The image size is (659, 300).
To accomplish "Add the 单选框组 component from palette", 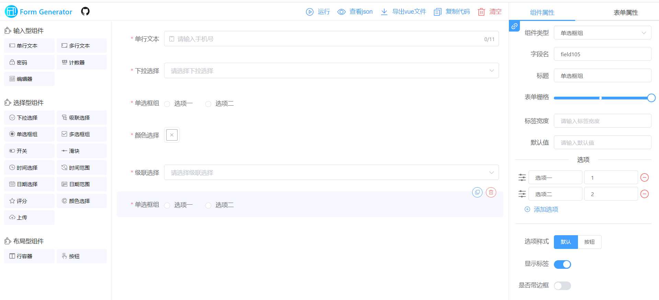I will point(29,134).
